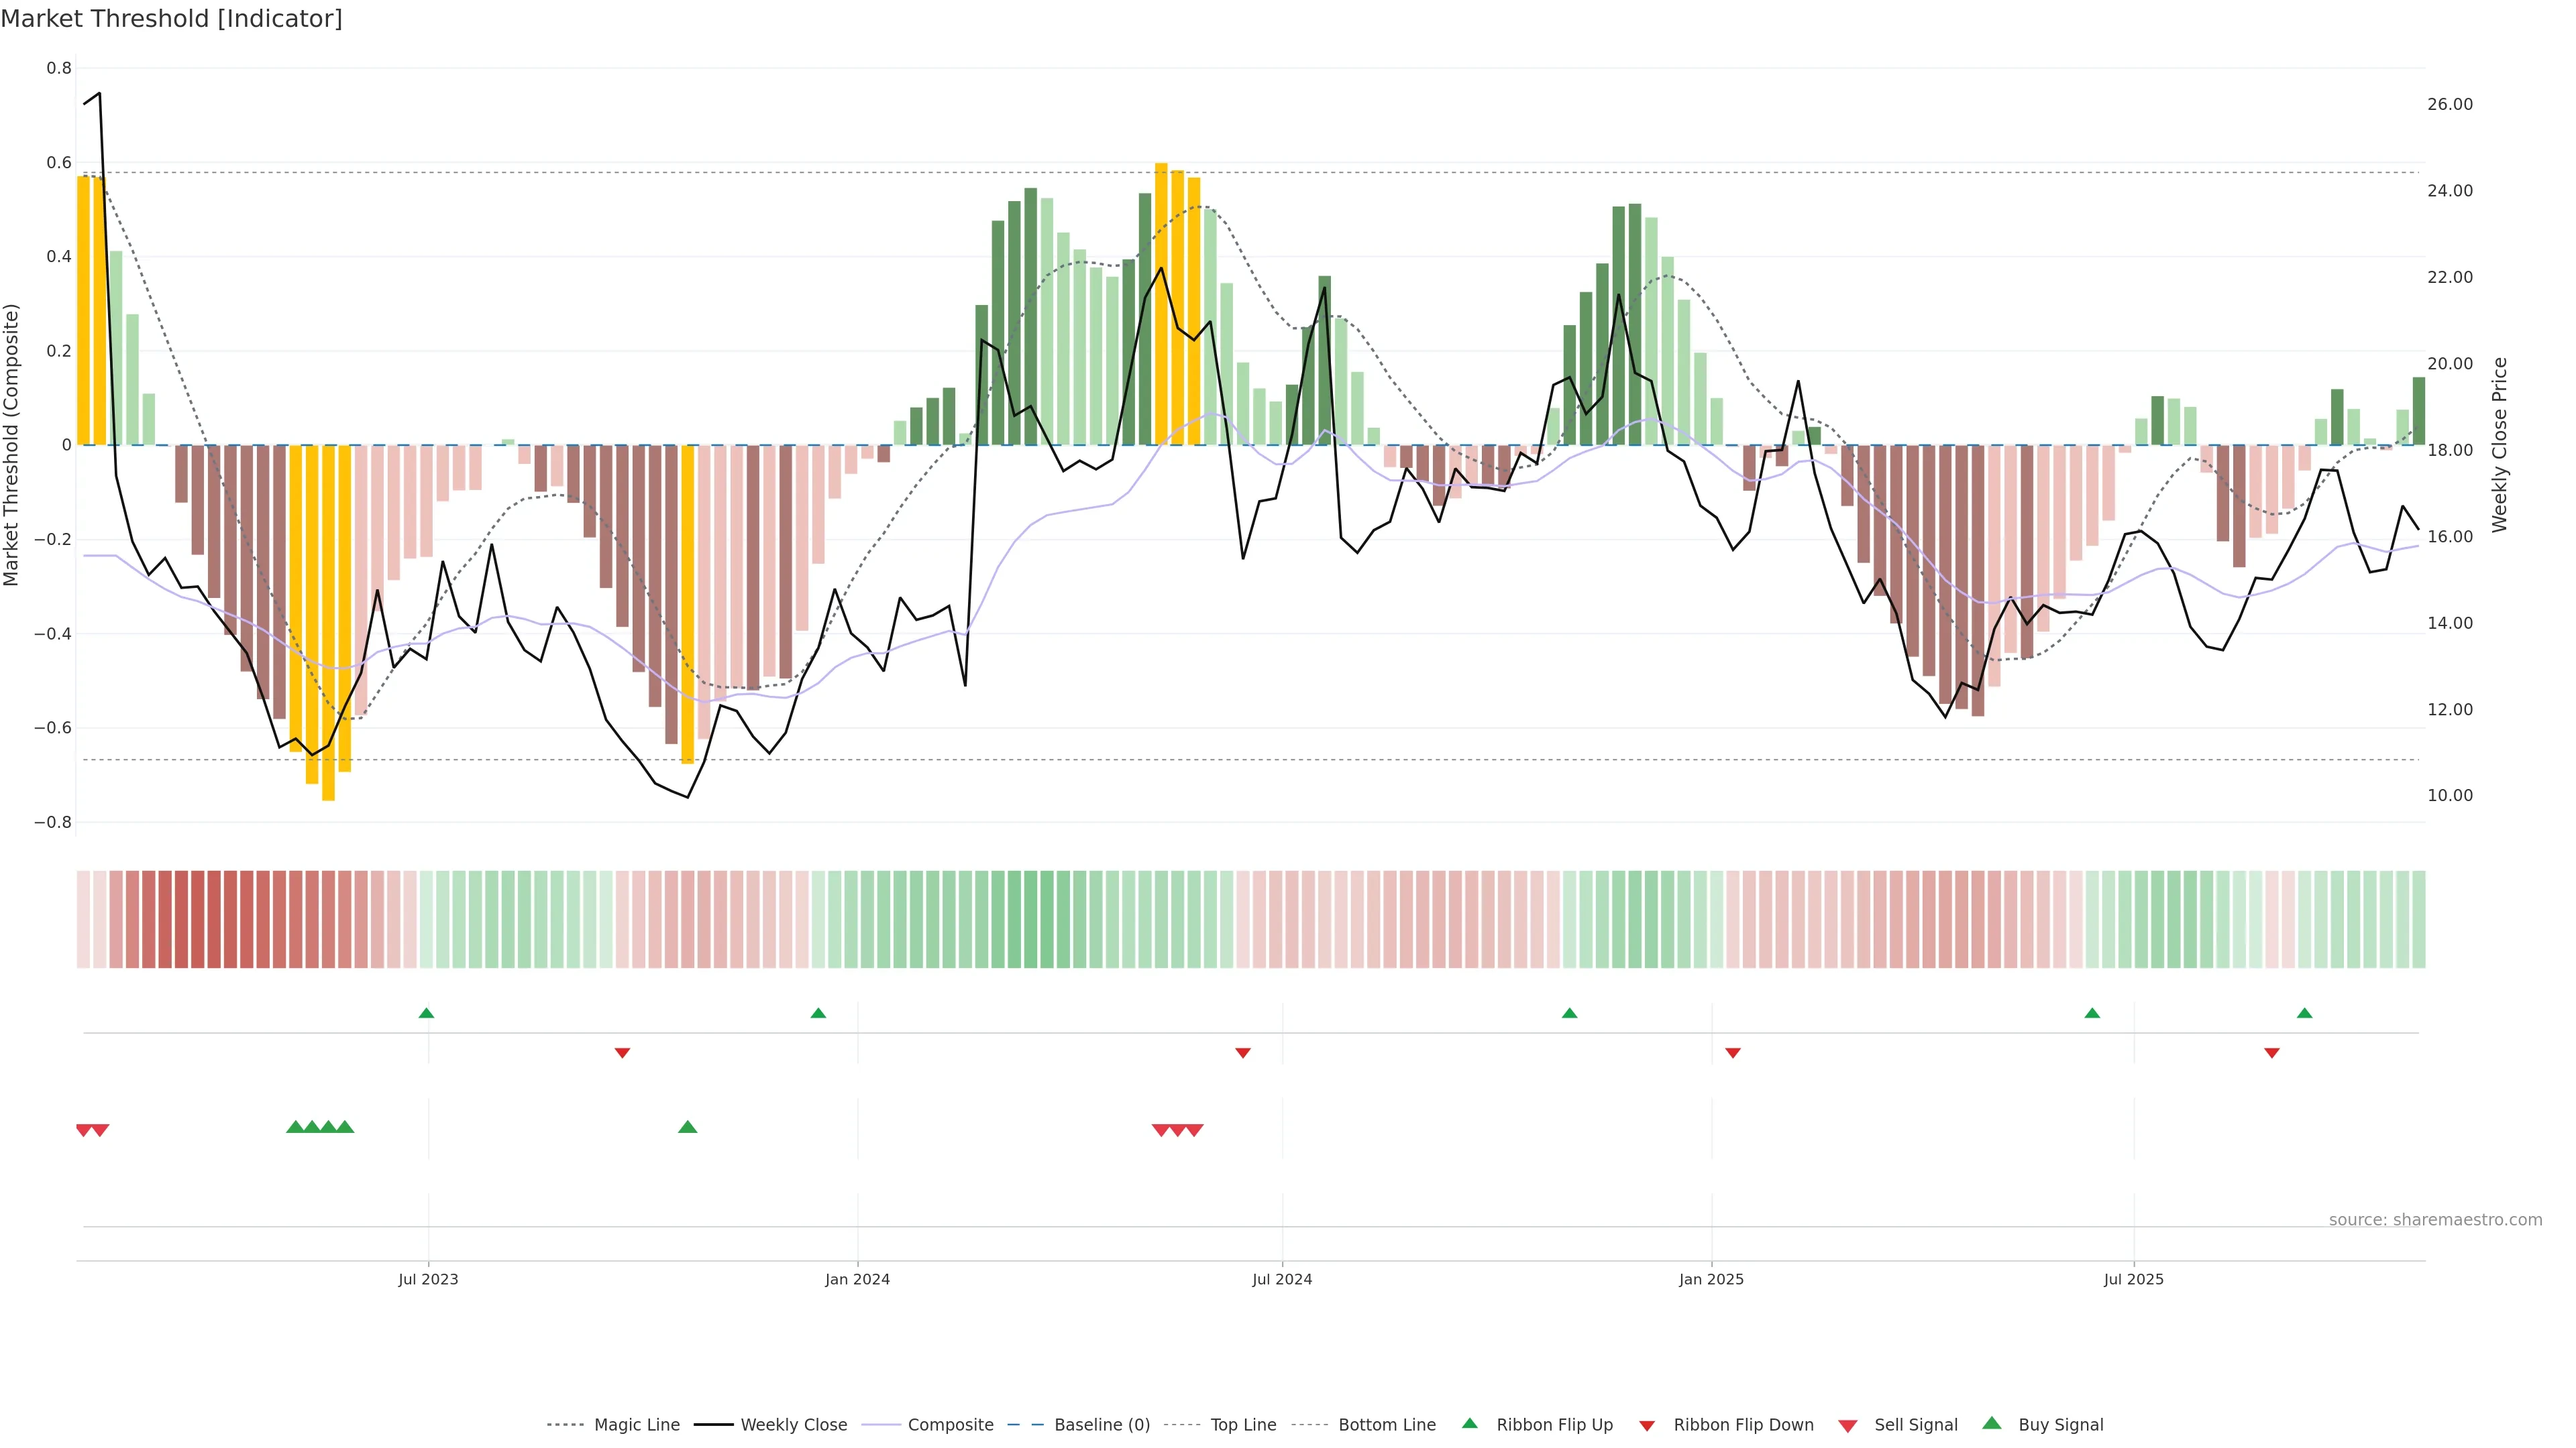The height and width of the screenshot is (1448, 2576).
Task: Click the Ribbon Flip Up legend triangle icon
Action: click(x=1469, y=1423)
